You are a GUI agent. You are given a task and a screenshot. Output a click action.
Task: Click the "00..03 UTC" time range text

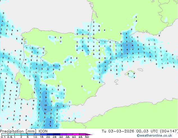point(147,131)
